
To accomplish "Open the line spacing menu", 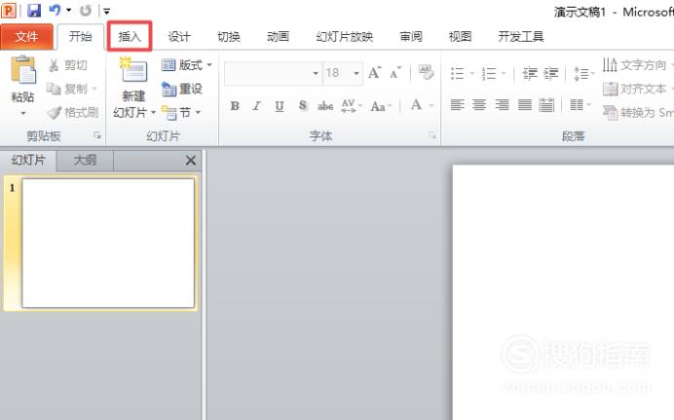I will 583,73.
